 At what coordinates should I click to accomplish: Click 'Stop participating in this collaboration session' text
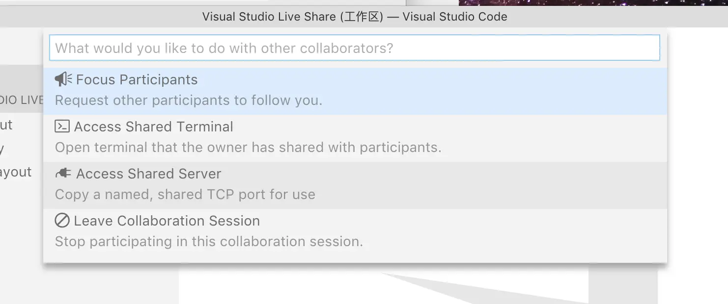click(x=208, y=242)
